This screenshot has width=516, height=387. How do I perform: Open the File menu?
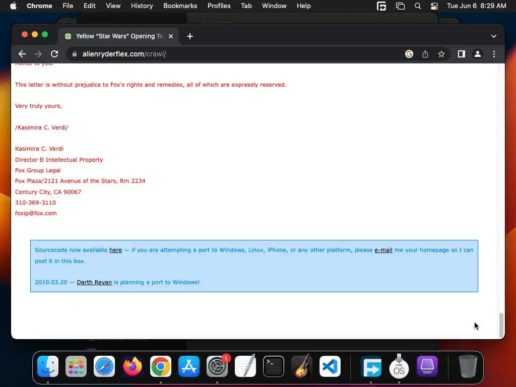[68, 6]
